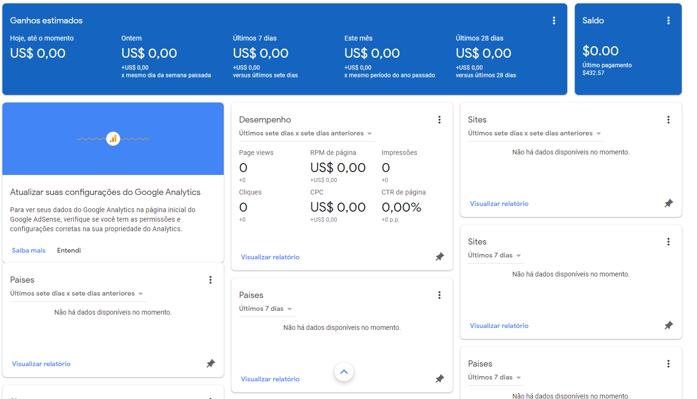The height and width of the screenshot is (399, 697).
Task: Open options of right-column Países card
Action: pyautogui.click(x=668, y=364)
